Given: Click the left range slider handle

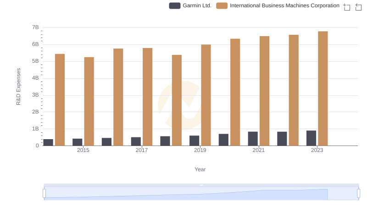Looking at the screenshot, I should [x=44, y=194].
